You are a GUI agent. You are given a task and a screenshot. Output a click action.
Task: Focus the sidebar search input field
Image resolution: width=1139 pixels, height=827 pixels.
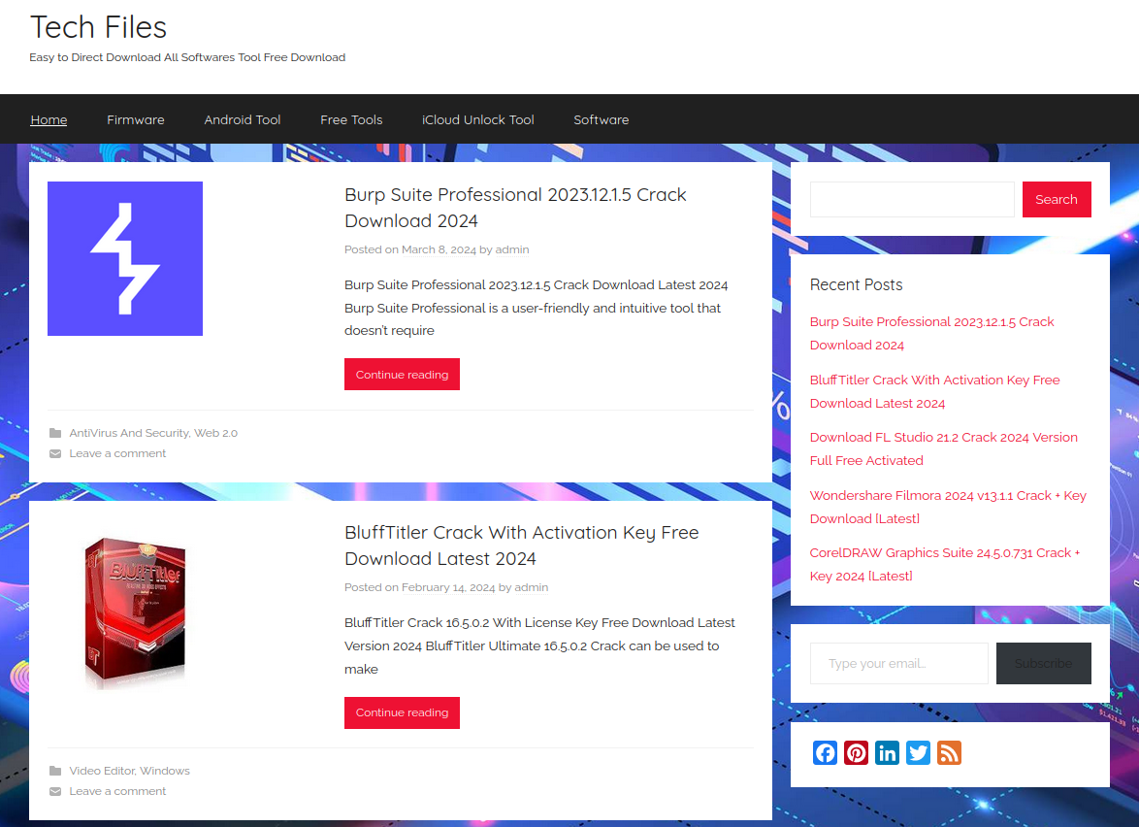(x=912, y=199)
